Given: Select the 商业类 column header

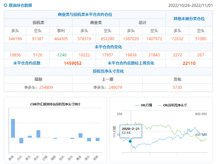Looking at the screenshot, I should [x=96, y=23].
